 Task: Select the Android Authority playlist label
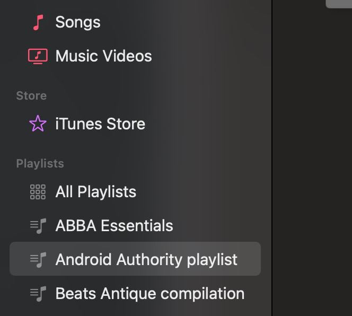coord(146,260)
